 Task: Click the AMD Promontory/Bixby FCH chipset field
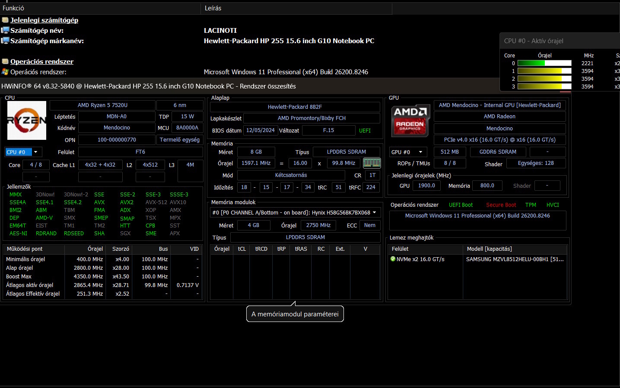click(312, 118)
